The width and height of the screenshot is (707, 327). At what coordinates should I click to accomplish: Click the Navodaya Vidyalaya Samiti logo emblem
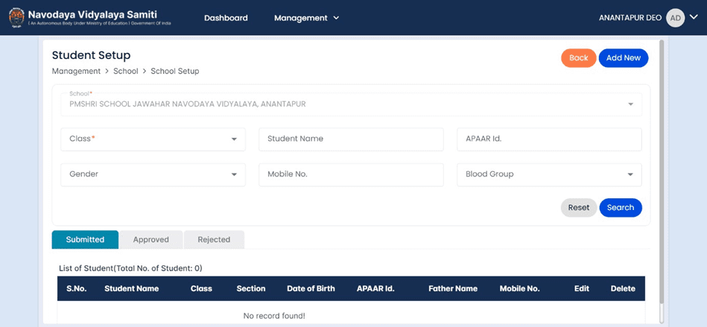[x=16, y=18]
